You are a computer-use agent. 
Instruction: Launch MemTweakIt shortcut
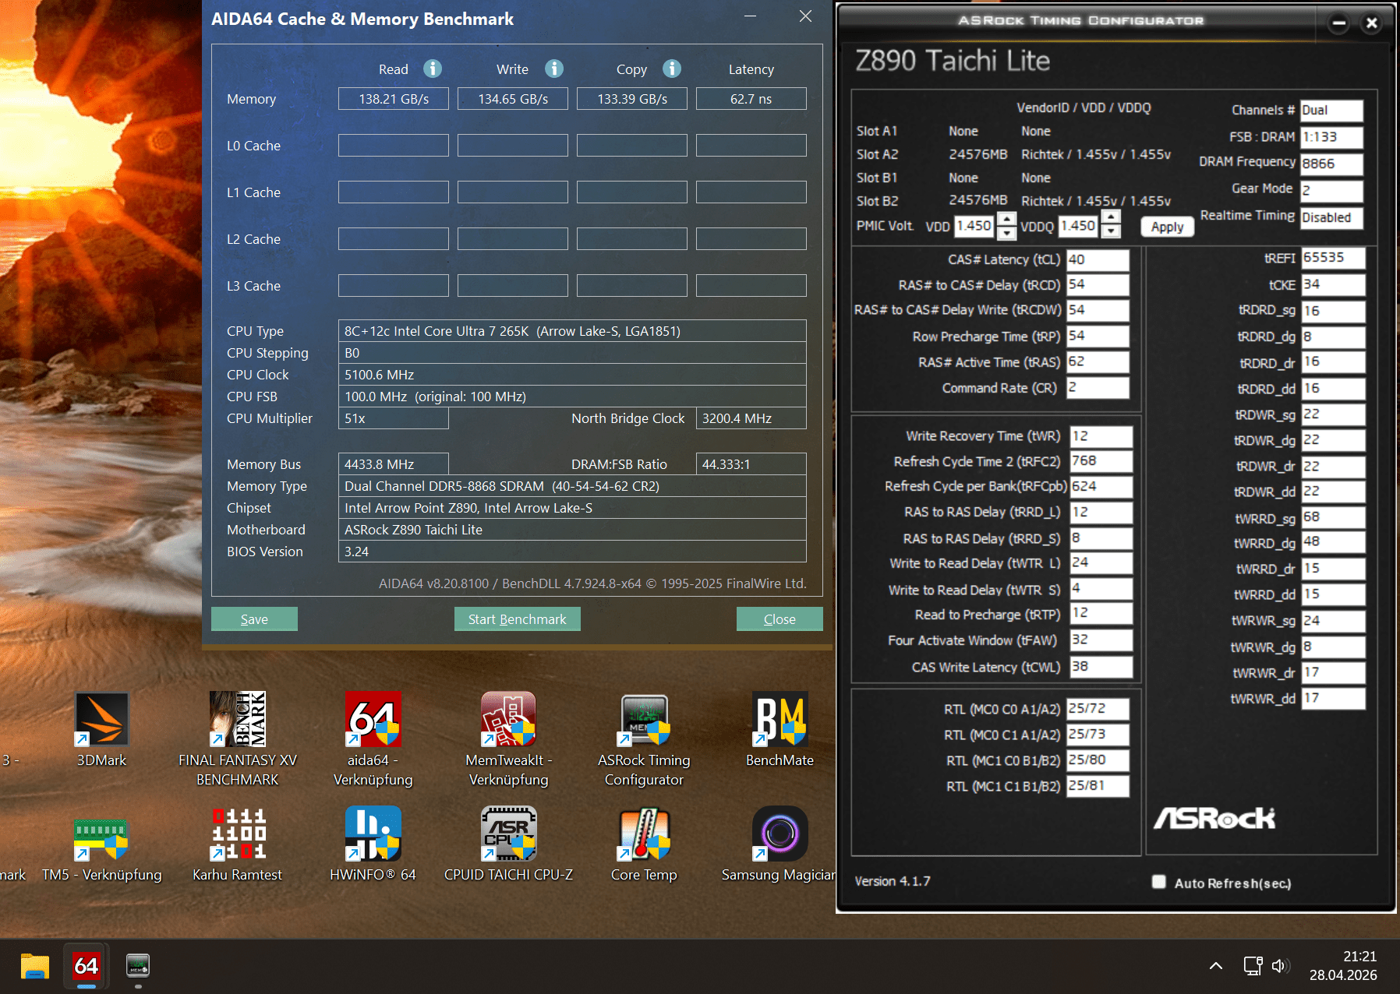click(508, 738)
